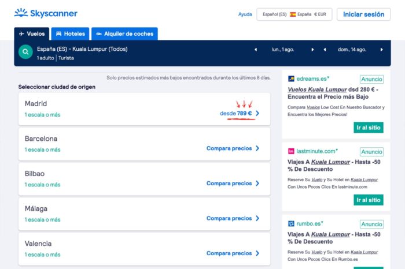Open the green search magnifier button
The image size is (405, 269).
tap(25, 52)
